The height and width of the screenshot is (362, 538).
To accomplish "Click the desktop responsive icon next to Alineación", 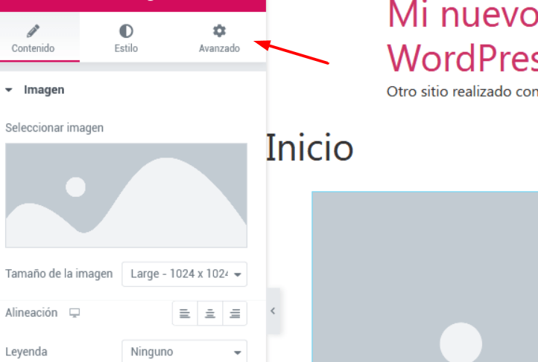I will click(75, 313).
